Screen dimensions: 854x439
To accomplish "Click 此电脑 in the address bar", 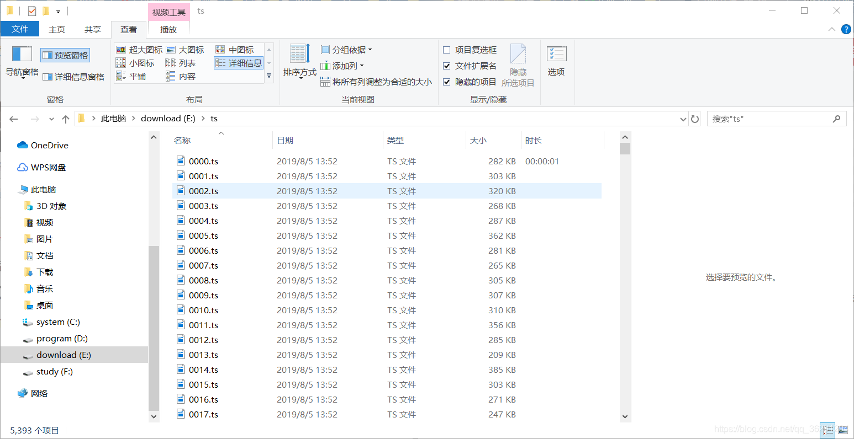I will [113, 119].
